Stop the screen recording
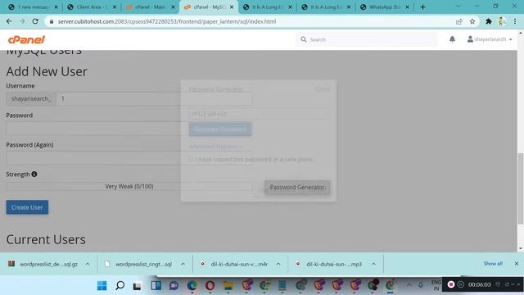The height and width of the screenshot is (295, 524). [451, 284]
